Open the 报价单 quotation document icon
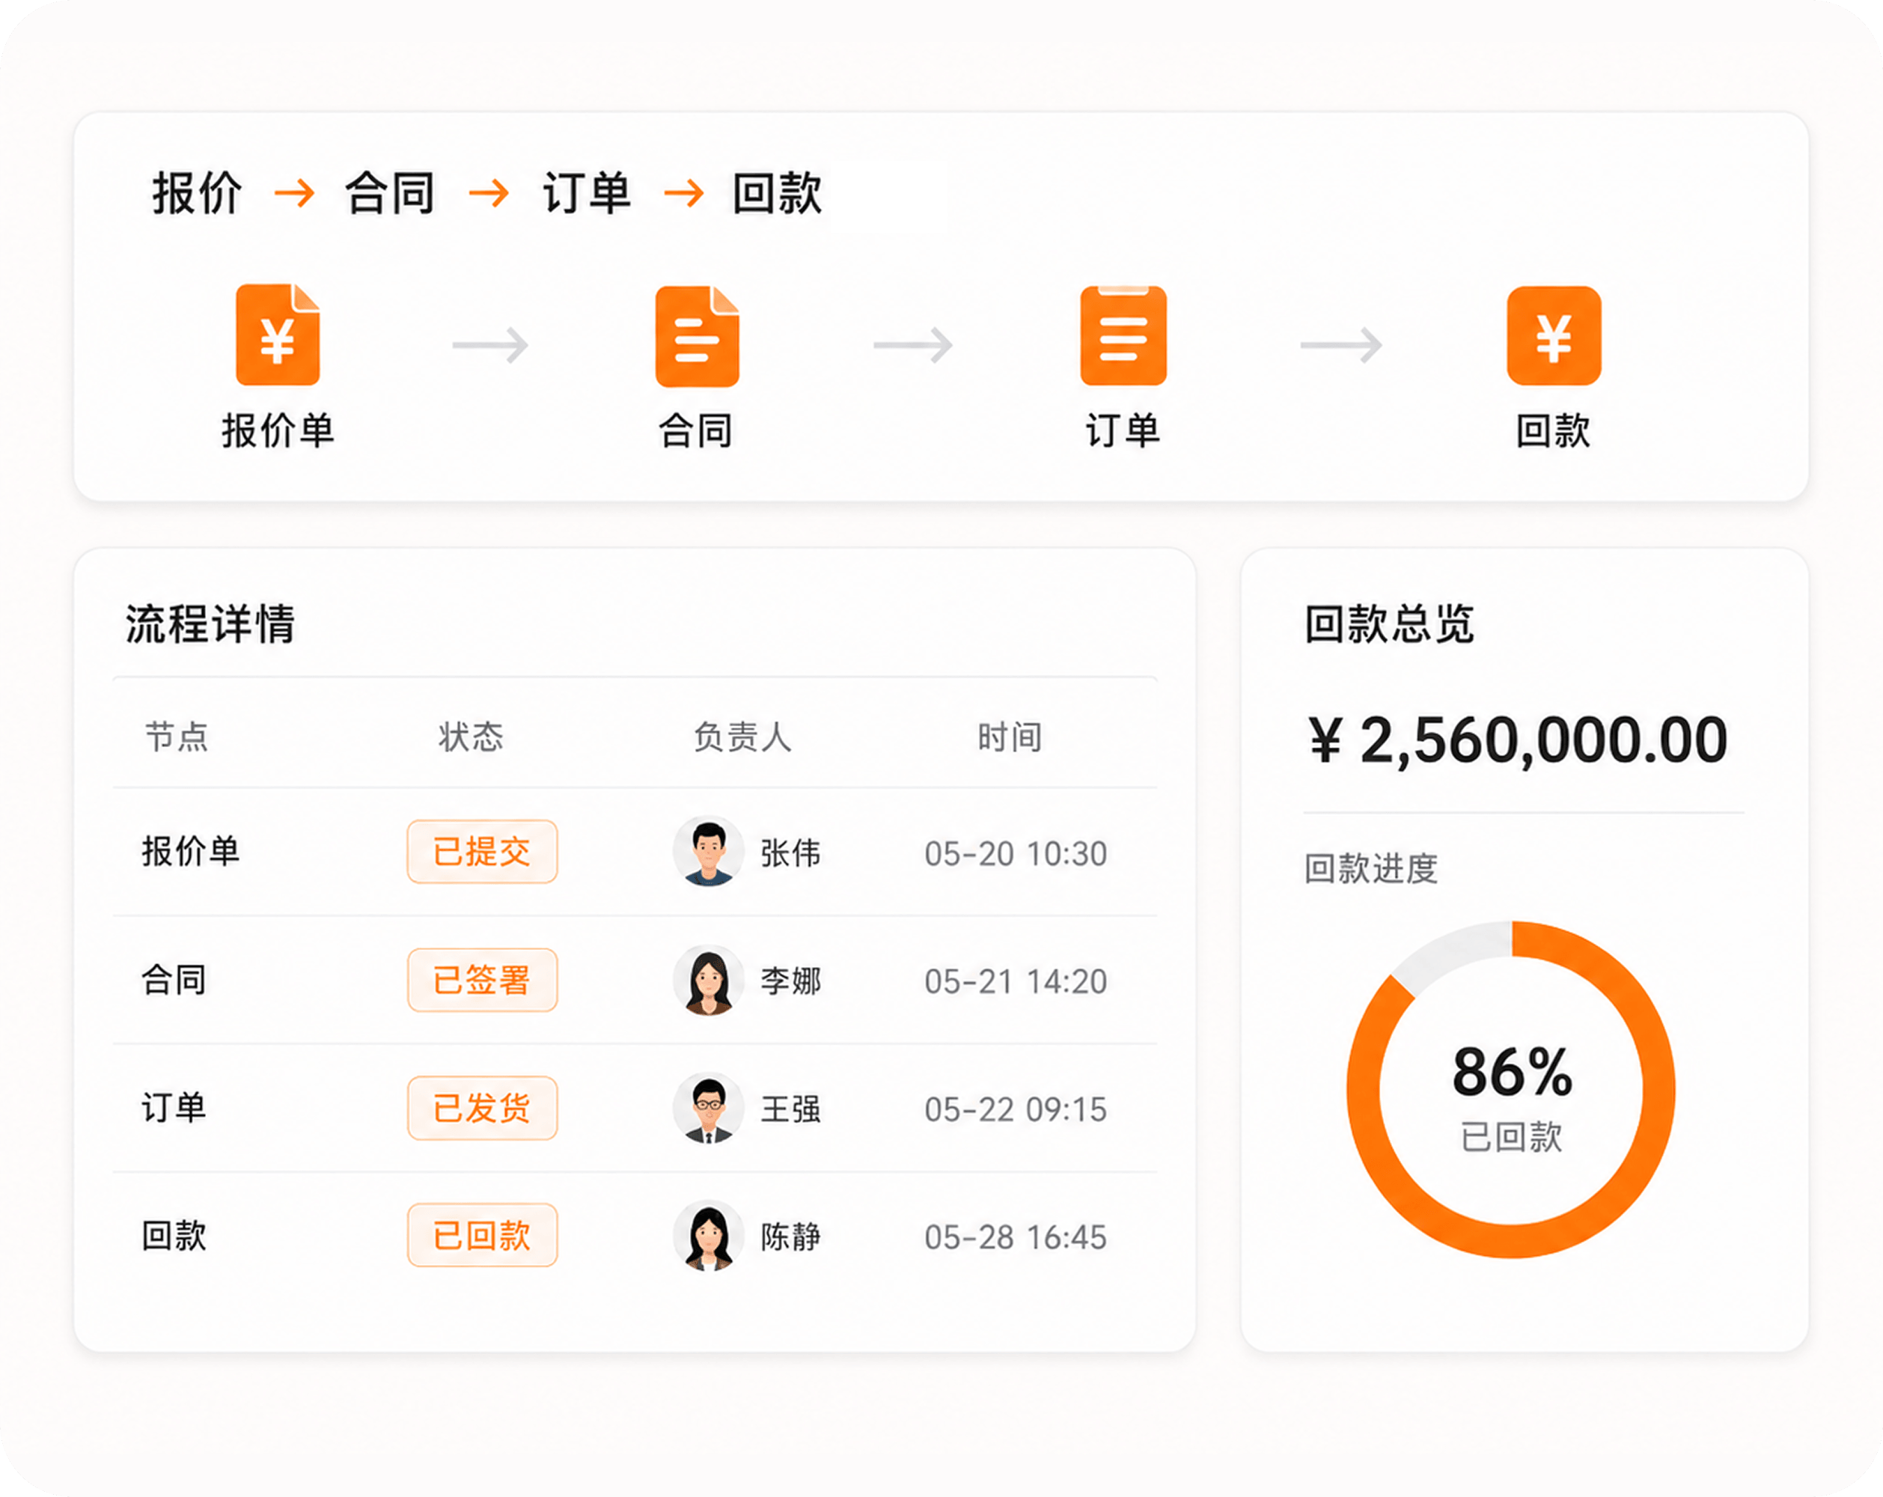The width and height of the screenshot is (1883, 1497). pyautogui.click(x=278, y=335)
